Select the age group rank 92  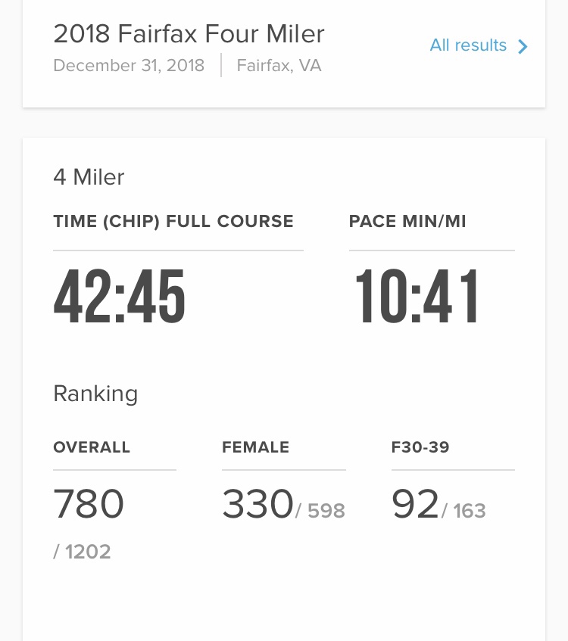(415, 504)
